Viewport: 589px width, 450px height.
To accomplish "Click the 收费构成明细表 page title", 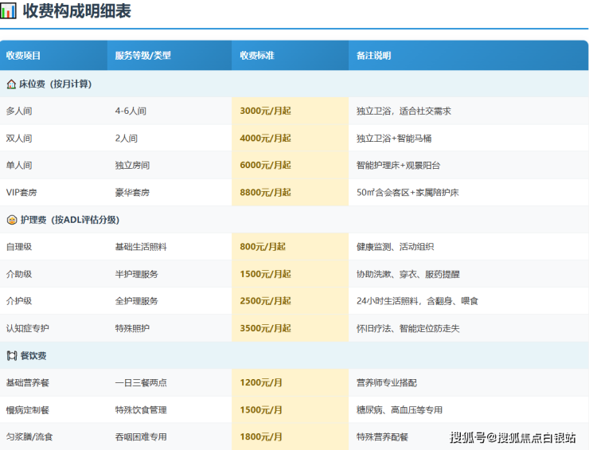I will (x=76, y=11).
